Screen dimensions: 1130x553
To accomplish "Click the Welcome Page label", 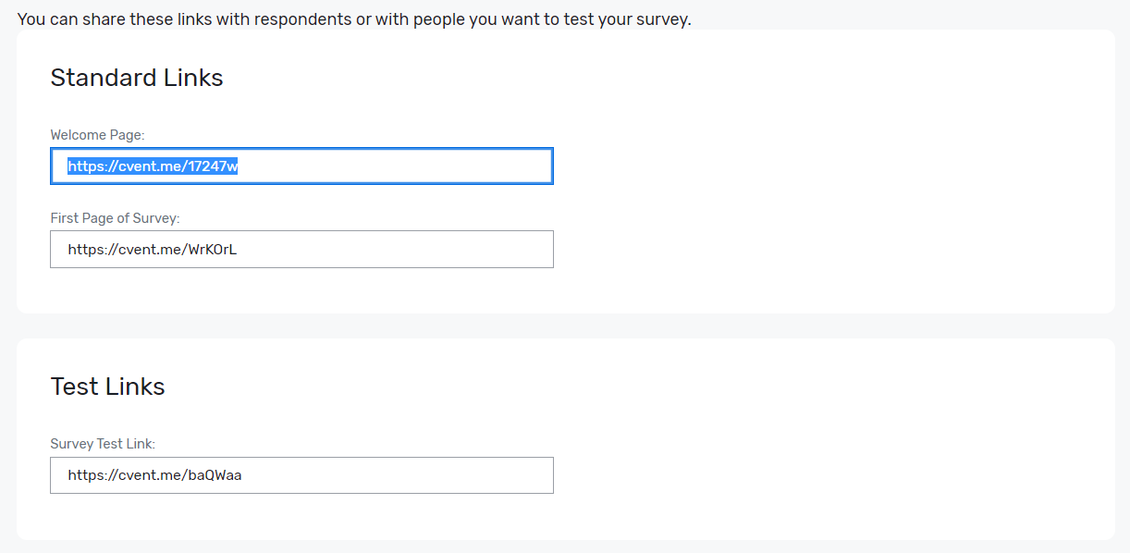I will pos(97,134).
